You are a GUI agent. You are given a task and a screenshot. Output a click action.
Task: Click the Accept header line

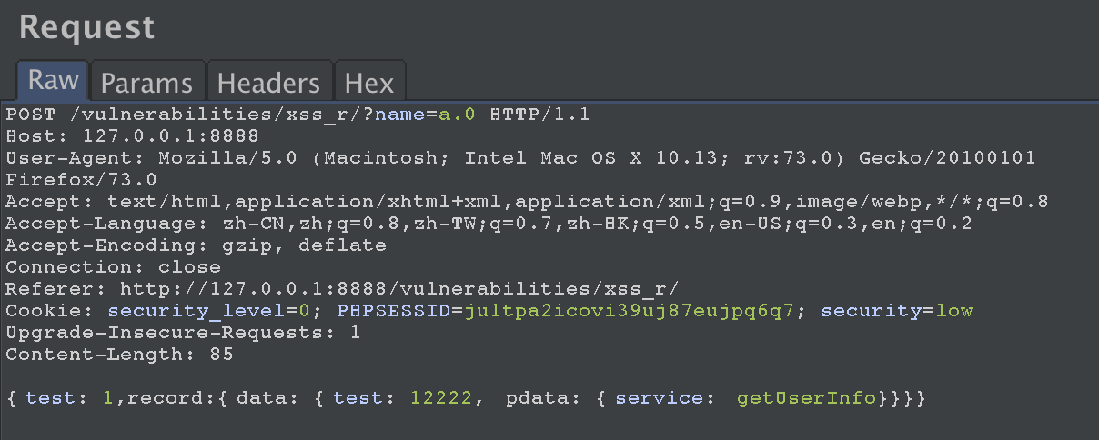(527, 202)
